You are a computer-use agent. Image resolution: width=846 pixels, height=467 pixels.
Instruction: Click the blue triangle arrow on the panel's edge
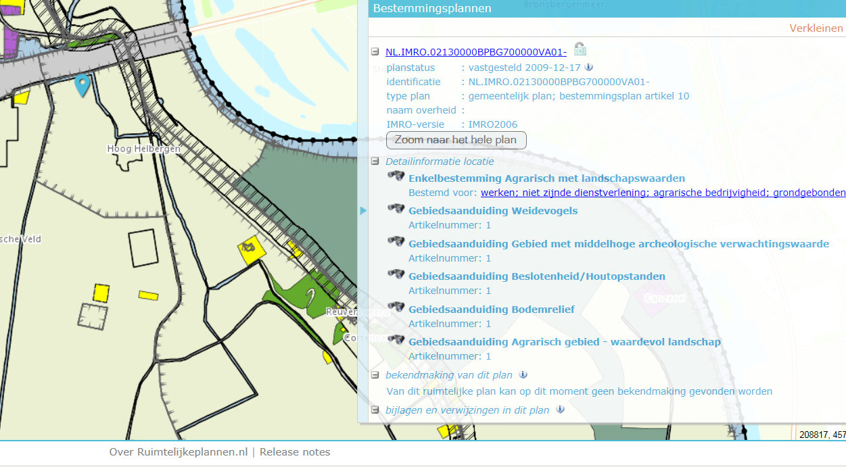point(363,211)
